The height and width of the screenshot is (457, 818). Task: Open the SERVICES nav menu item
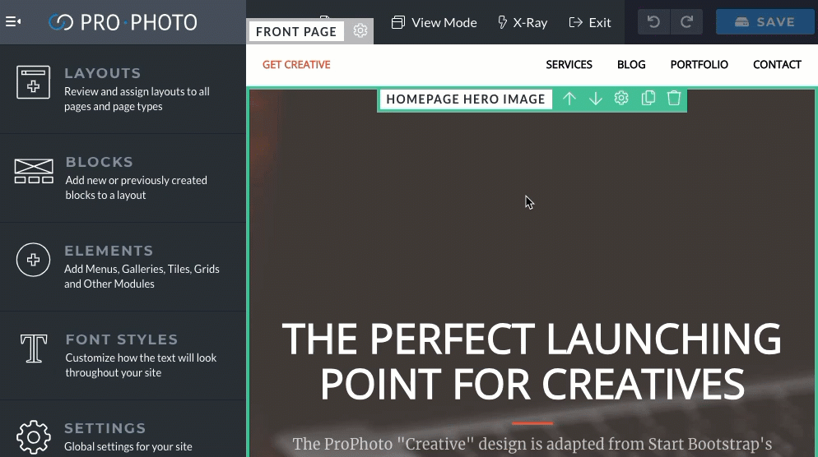pyautogui.click(x=569, y=65)
